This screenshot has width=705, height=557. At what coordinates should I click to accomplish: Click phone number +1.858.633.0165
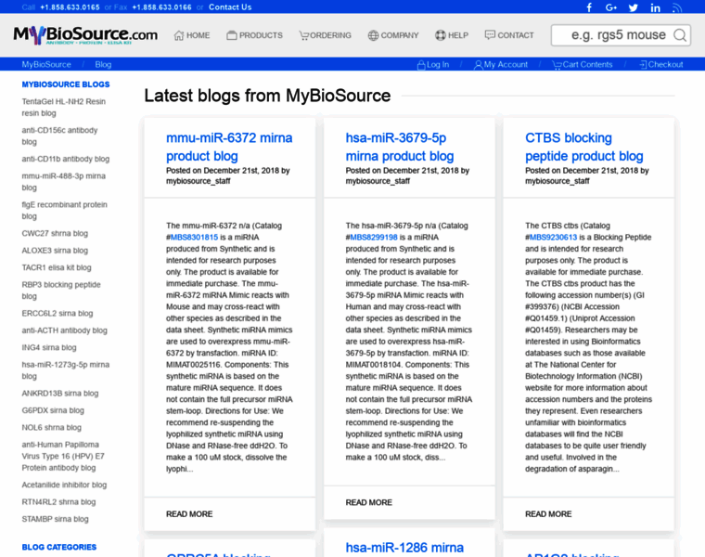[70, 7]
